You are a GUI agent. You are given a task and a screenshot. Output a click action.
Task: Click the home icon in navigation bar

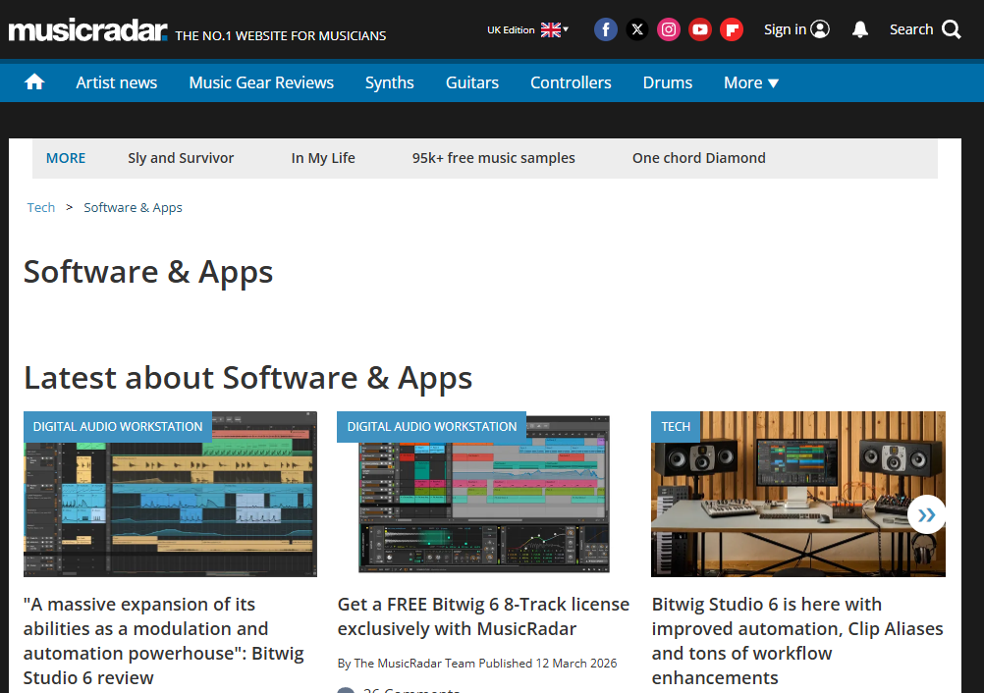[34, 82]
